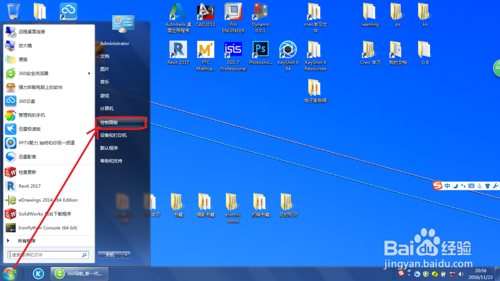Open the ks folder on desktop
Viewport: 500px width, 281px height.
click(424, 15)
